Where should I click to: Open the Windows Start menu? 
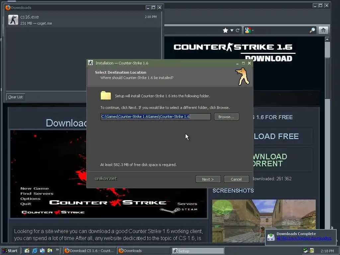pos(10,251)
